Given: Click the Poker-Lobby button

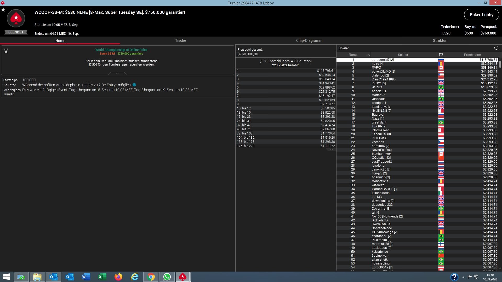Looking at the screenshot, I should 481,15.
